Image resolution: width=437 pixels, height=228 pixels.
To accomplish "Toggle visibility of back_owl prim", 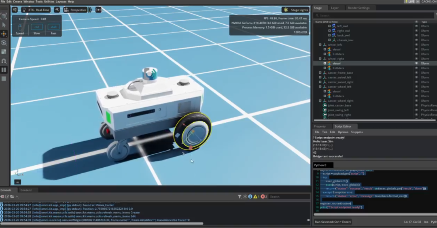I will (416, 36).
